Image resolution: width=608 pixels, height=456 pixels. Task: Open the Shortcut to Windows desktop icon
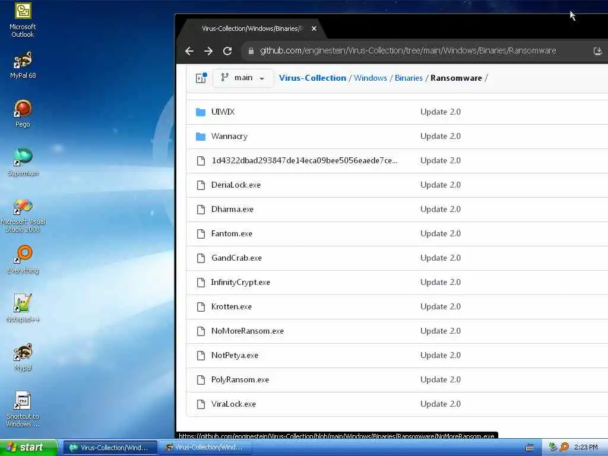23,410
